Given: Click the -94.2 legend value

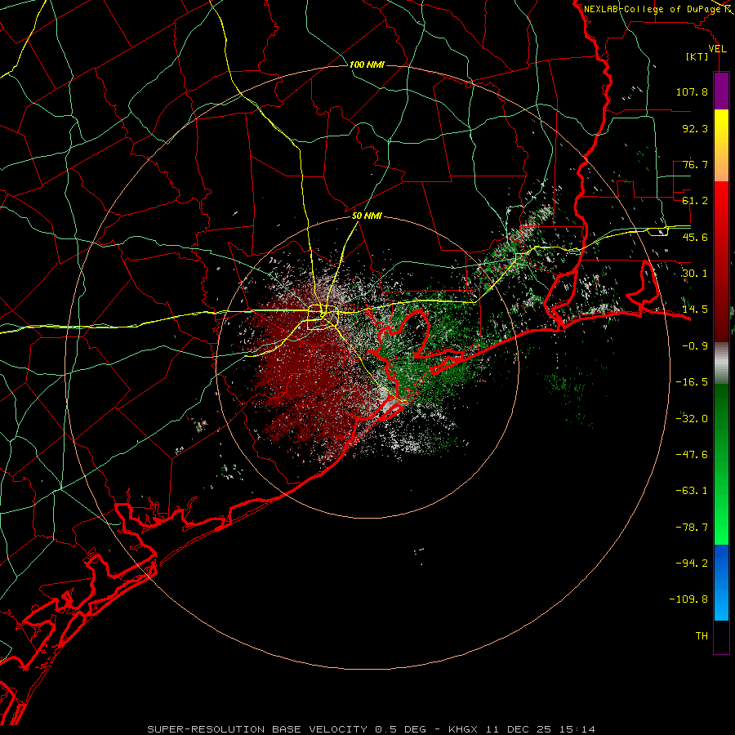Looking at the screenshot, I should click(x=692, y=563).
